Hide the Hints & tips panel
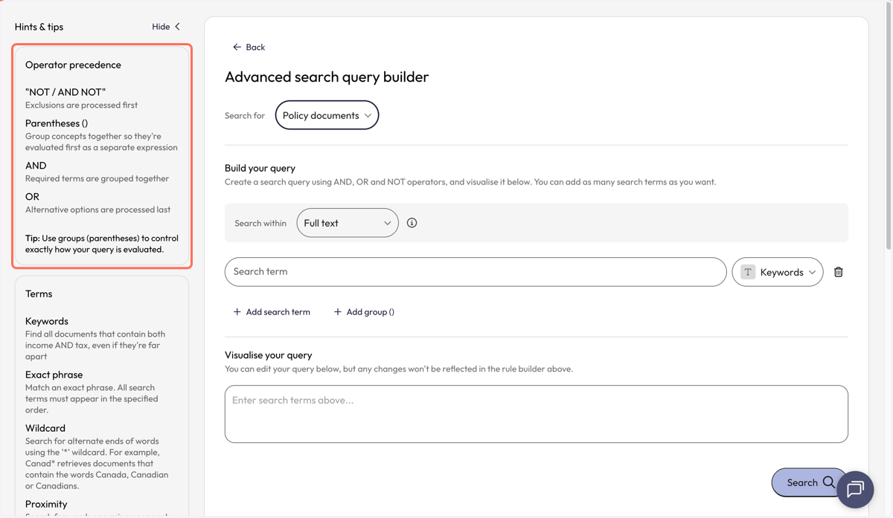Screen dimensions: 893x518 pyautogui.click(x=166, y=27)
